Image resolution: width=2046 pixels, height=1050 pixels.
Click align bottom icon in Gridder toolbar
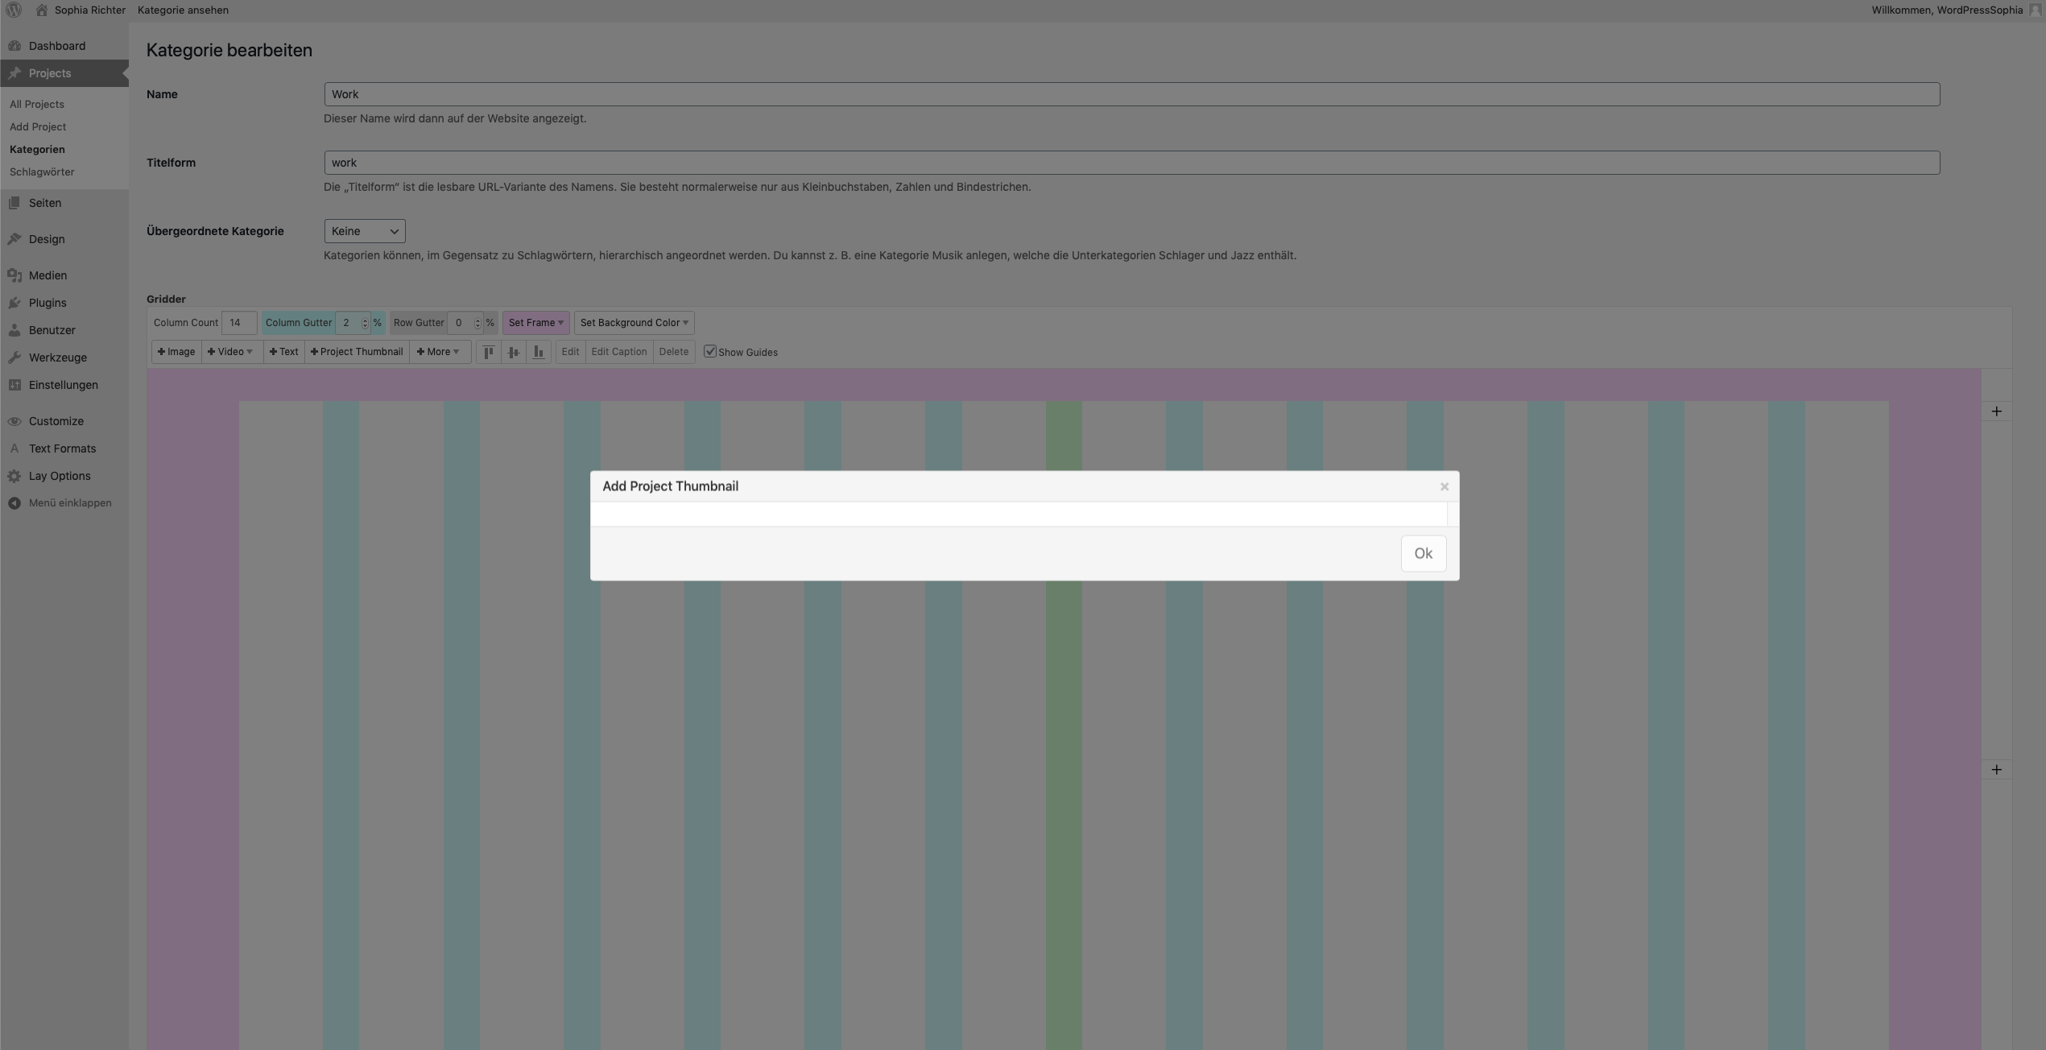[538, 352]
